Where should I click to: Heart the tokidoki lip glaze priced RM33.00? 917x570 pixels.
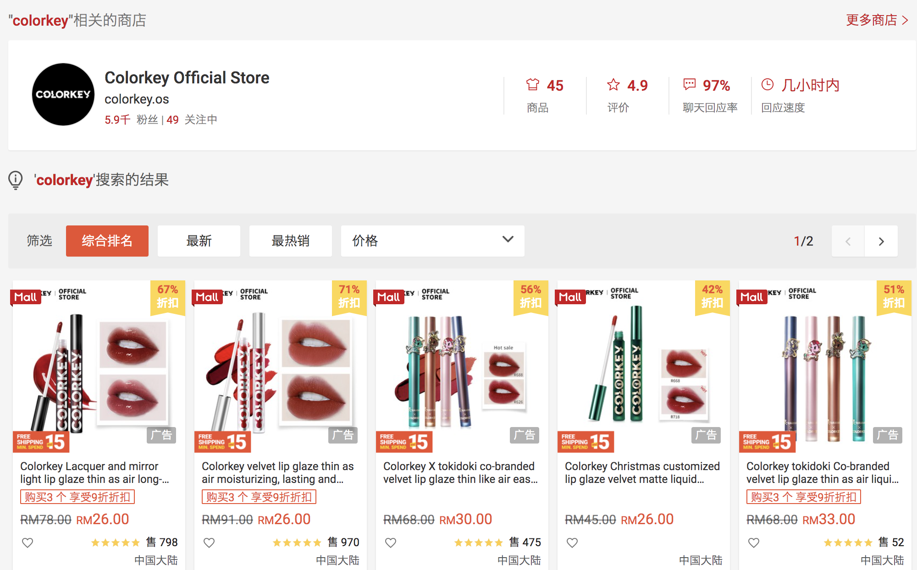tap(754, 543)
